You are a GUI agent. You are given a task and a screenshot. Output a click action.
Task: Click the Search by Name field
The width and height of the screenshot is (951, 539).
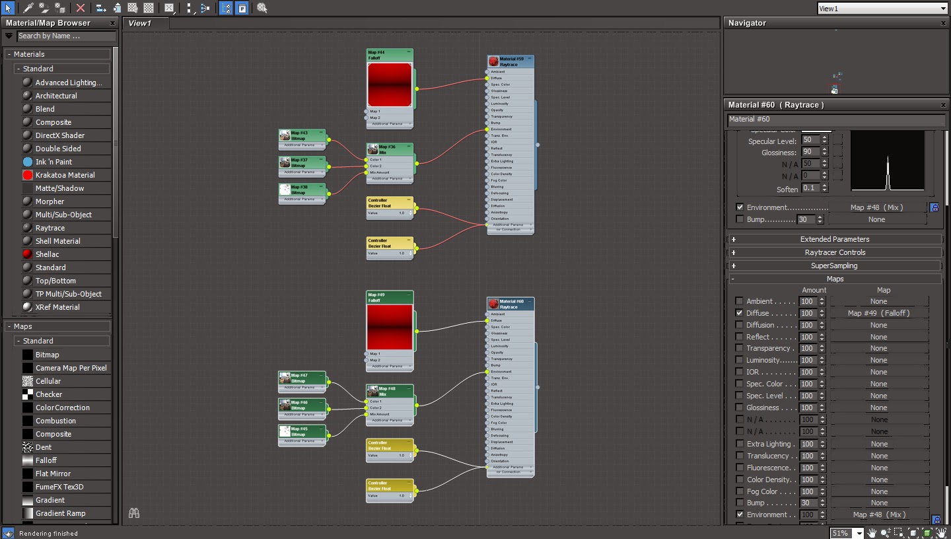(66, 36)
